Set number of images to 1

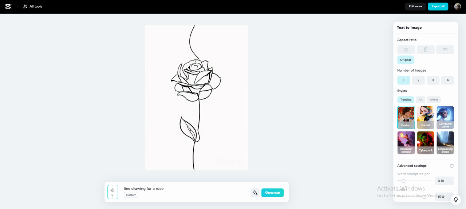click(404, 80)
